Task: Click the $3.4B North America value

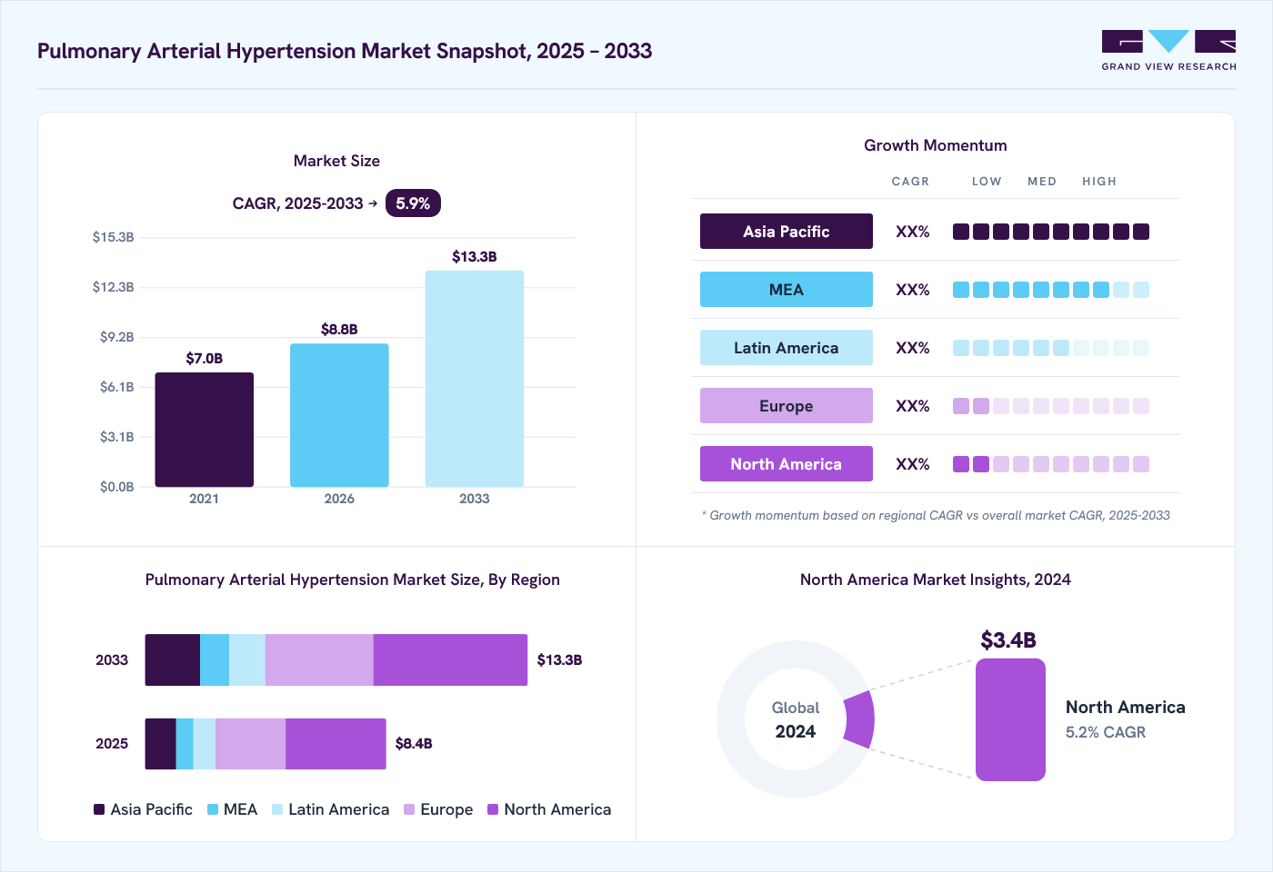Action: (x=1008, y=640)
